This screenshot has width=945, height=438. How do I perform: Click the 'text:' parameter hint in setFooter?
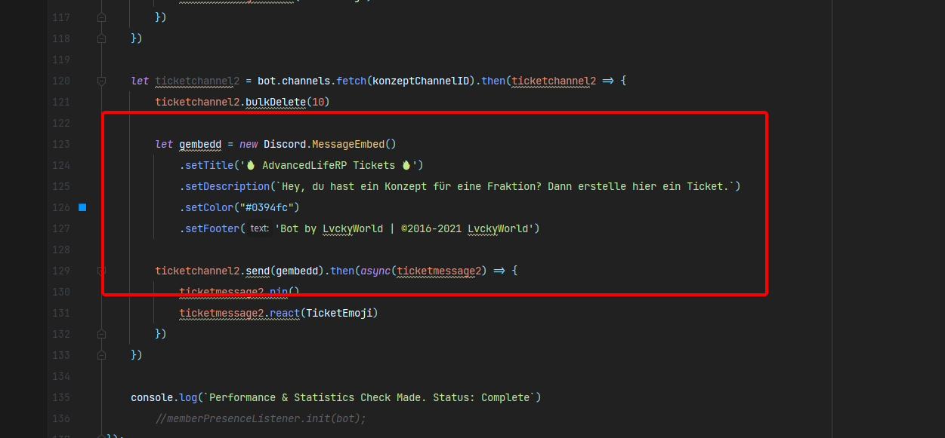coord(259,228)
